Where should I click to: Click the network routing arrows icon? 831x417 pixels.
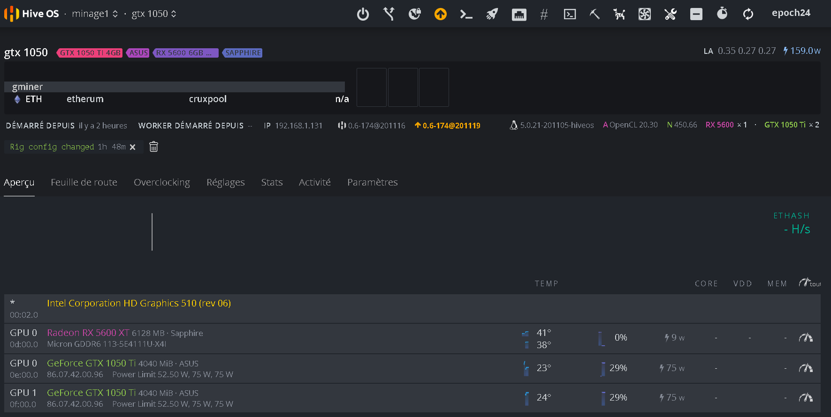point(389,14)
